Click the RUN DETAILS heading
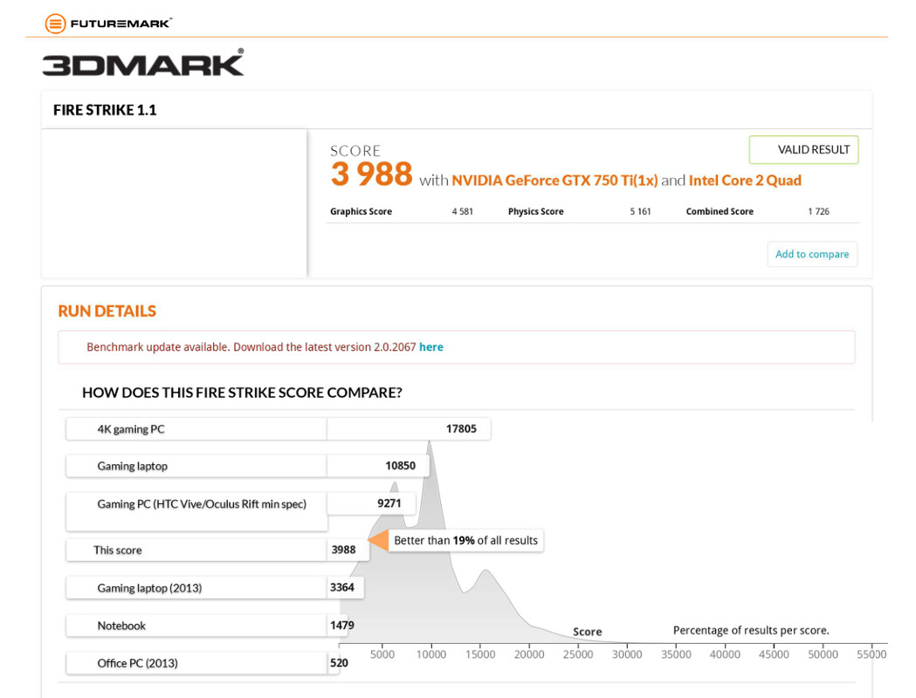The width and height of the screenshot is (916, 698). click(107, 311)
